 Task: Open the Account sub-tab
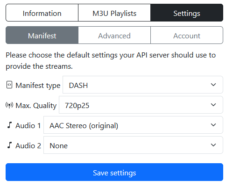click(187, 35)
